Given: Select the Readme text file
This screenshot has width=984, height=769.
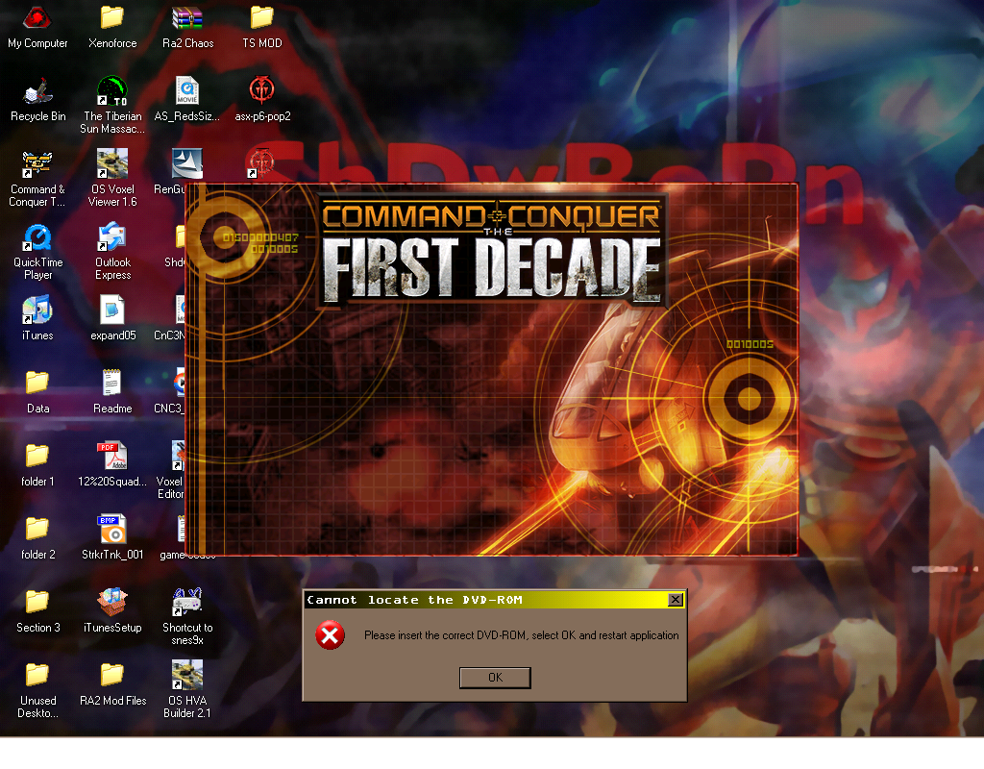Looking at the screenshot, I should [x=112, y=384].
